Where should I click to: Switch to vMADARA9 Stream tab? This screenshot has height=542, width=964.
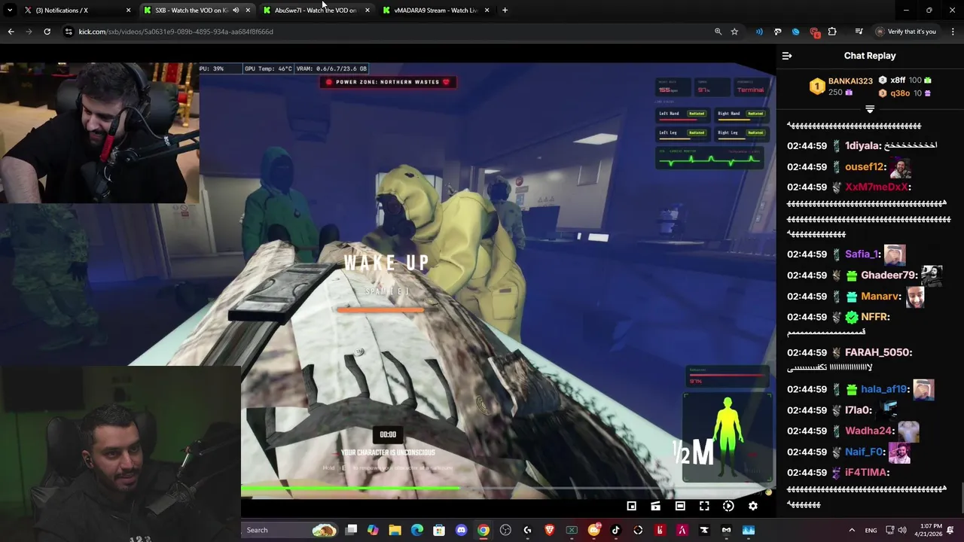[435, 11]
